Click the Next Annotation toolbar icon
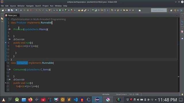Image resolution: width=184 pixels, height=103 pixels. (x=112, y=10)
